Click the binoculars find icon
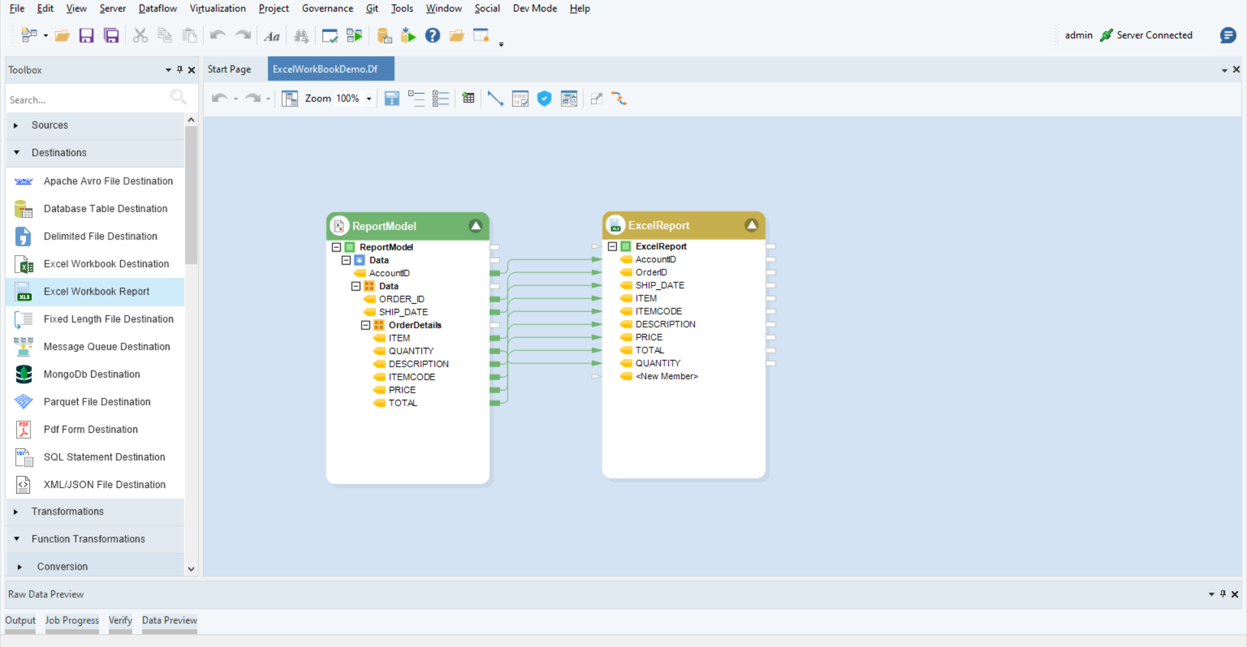The height and width of the screenshot is (647, 1247). [x=301, y=36]
